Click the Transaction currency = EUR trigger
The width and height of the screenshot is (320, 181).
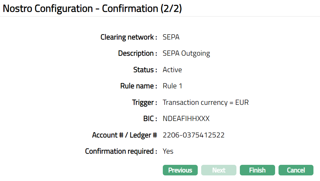206,102
